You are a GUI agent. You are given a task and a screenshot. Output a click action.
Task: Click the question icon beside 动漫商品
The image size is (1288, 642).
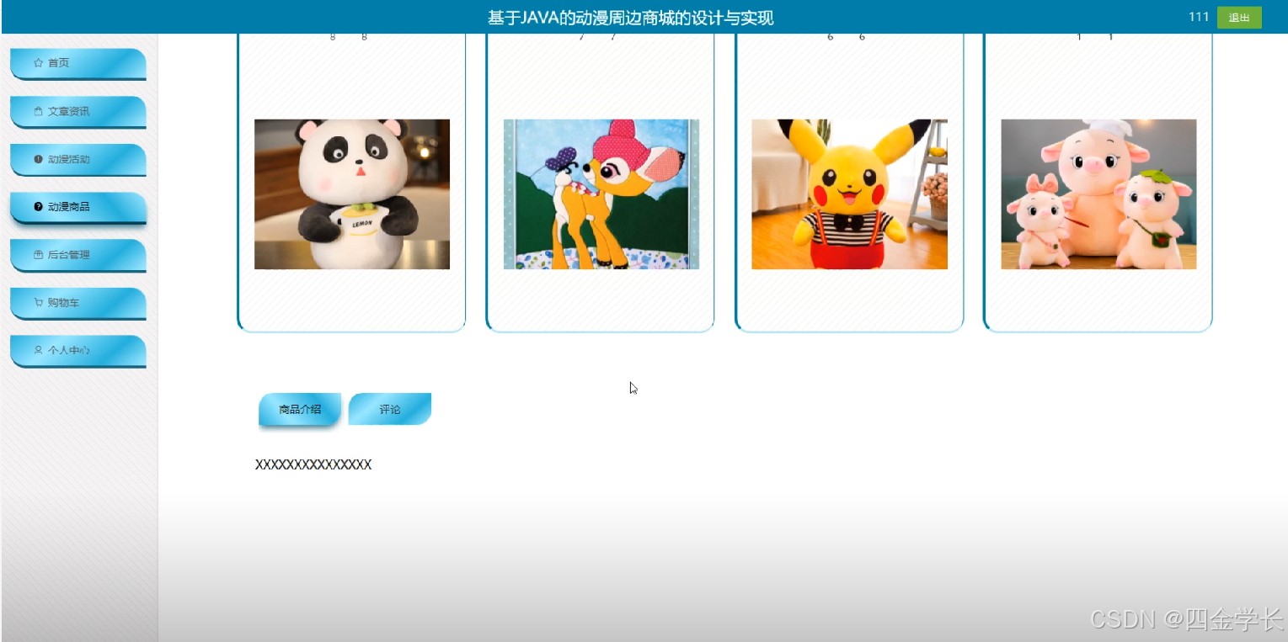tap(38, 206)
